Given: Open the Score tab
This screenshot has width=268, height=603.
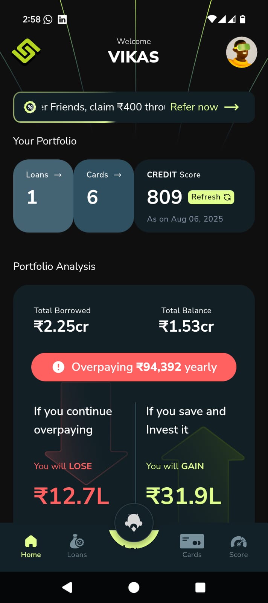Looking at the screenshot, I should (239, 546).
